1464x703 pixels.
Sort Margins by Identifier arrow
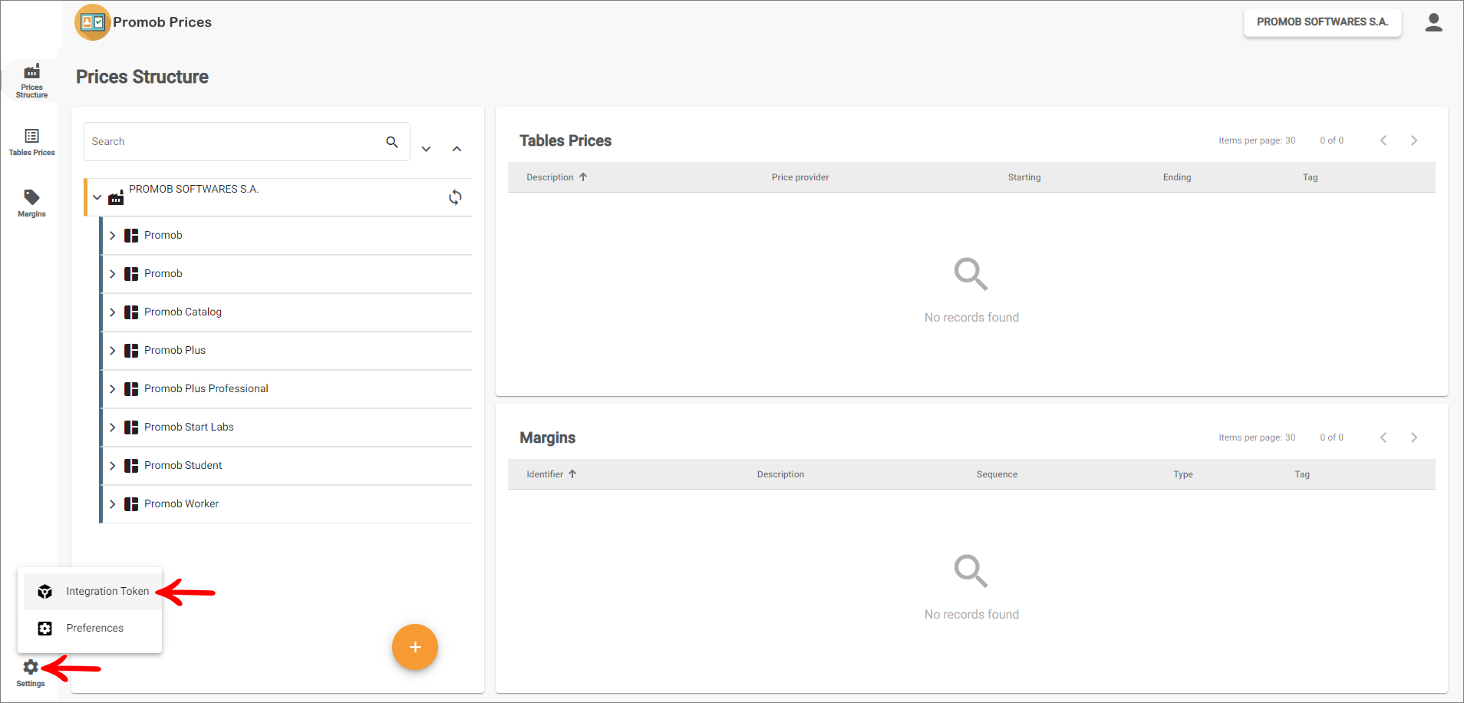click(x=572, y=474)
